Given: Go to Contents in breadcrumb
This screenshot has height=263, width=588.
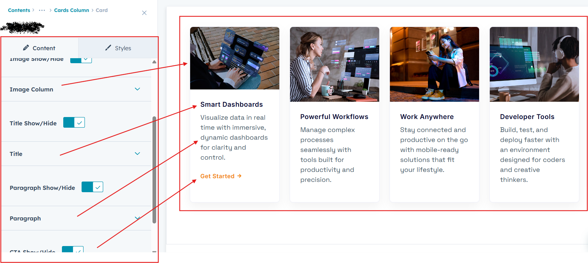Looking at the screenshot, I should pyautogui.click(x=19, y=10).
